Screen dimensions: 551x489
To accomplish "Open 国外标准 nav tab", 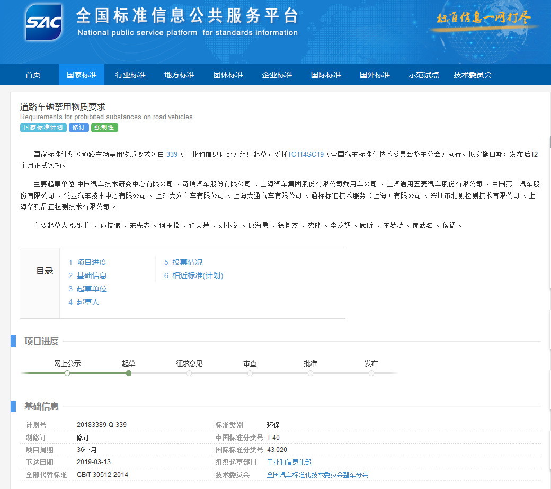I will coord(375,75).
